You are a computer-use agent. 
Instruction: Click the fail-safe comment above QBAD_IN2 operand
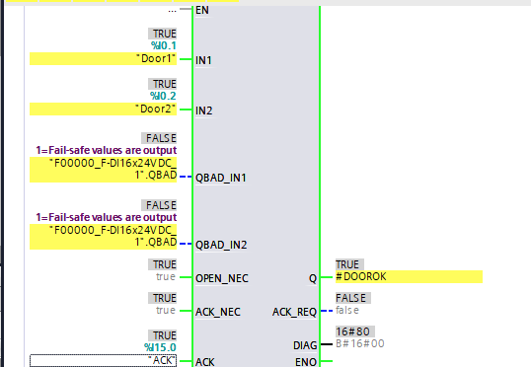click(107, 217)
